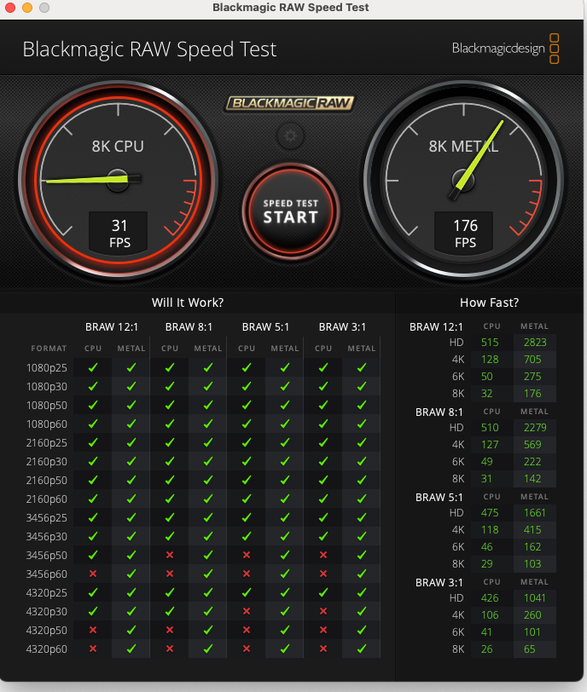
Task: Click the BRAW 3:1 HD CPU value 426
Action: [x=490, y=598]
